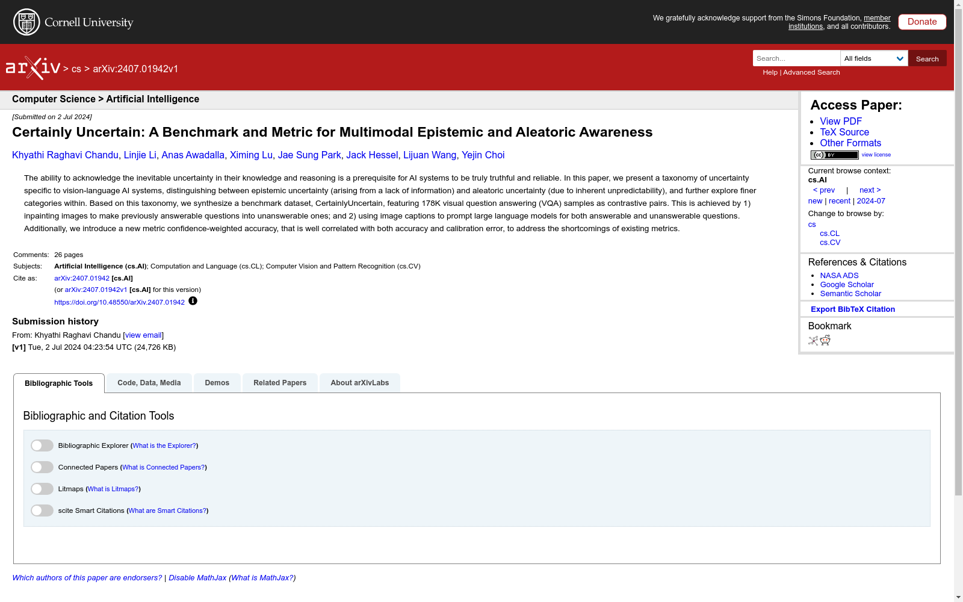Screen dimensions: 963x602
Task: Enable the Connected Papers toggle
Action: pos(42,467)
